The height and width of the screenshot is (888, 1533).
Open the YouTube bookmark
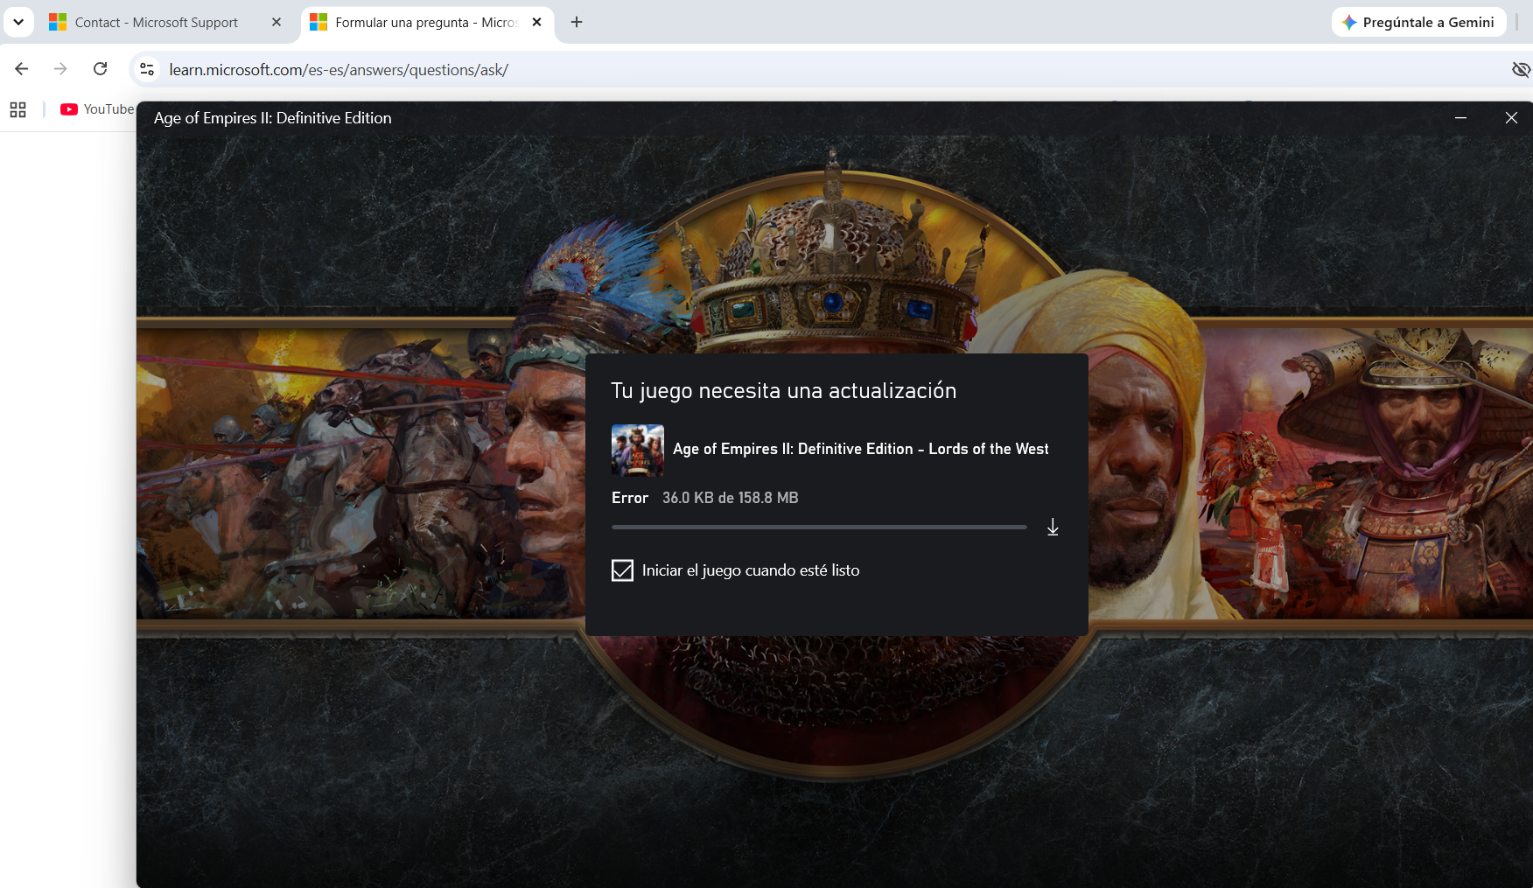[x=97, y=109]
